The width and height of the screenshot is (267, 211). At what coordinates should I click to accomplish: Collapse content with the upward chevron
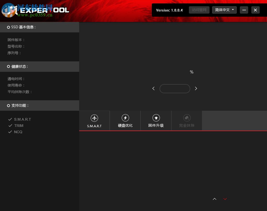click(214, 199)
